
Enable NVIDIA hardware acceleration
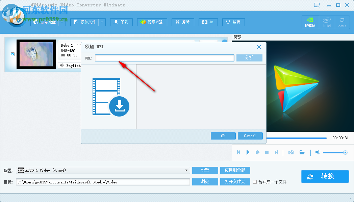[x=310, y=22]
